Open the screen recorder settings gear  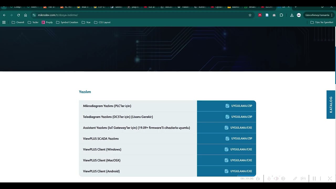click(x=283, y=178)
